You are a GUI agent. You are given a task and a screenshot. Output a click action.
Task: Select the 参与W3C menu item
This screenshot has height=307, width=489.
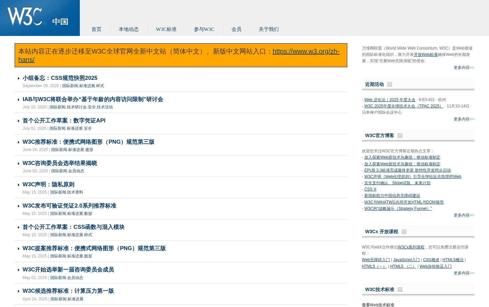pyautogui.click(x=204, y=29)
